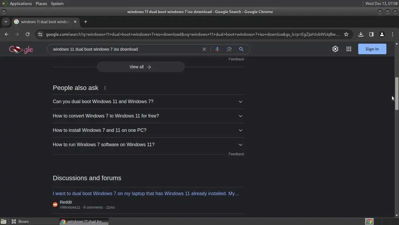Open Google apps grid

[349, 49]
